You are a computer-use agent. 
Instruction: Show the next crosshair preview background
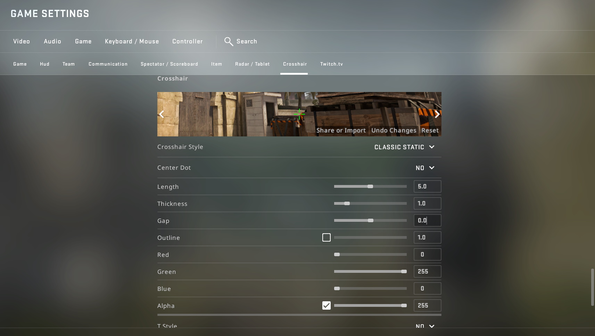click(x=437, y=114)
